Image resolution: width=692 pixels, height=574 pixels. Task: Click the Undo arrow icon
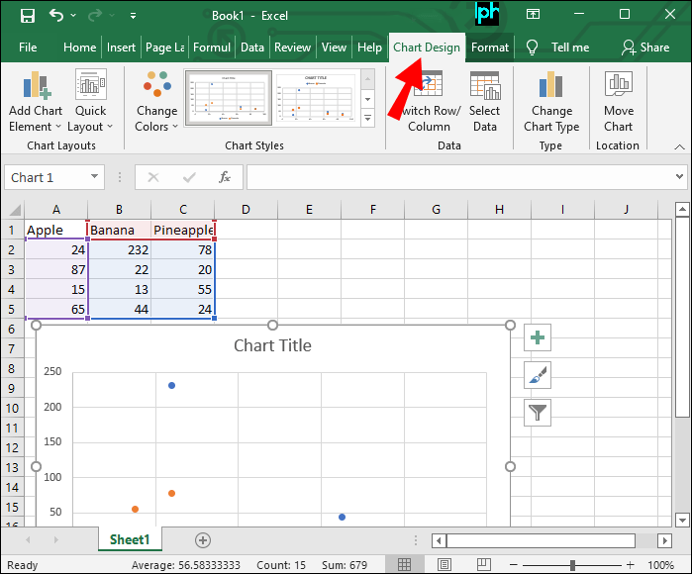coord(56,16)
